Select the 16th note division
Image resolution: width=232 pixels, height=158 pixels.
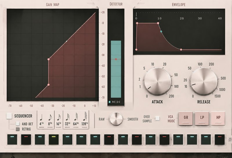(59, 120)
